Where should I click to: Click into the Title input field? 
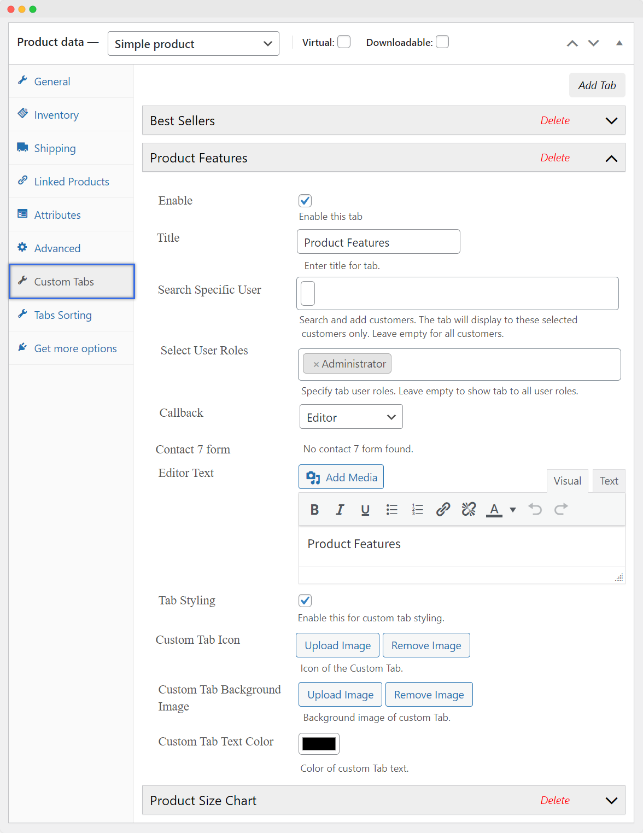click(x=378, y=242)
